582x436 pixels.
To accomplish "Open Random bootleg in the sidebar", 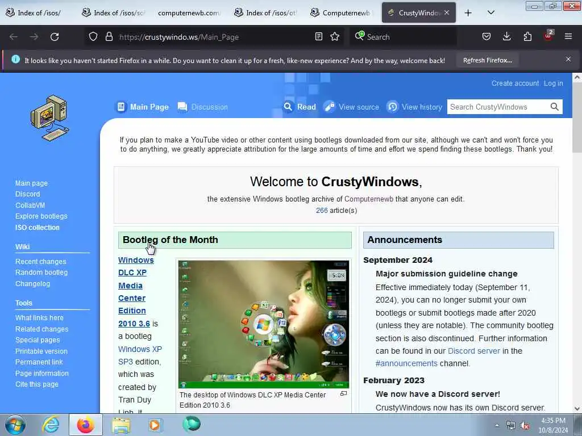I will coord(41,272).
